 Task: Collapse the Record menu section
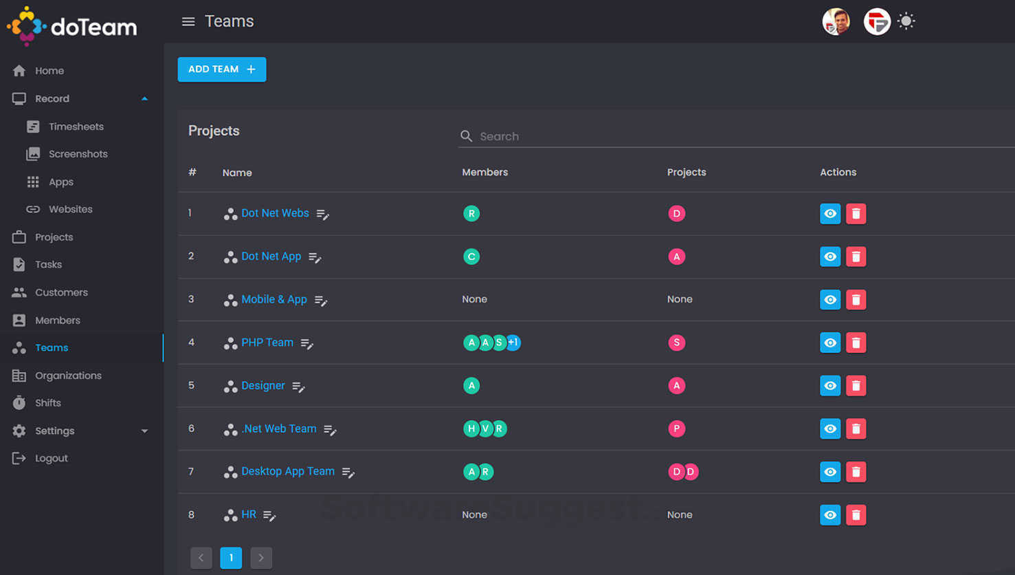[144, 99]
